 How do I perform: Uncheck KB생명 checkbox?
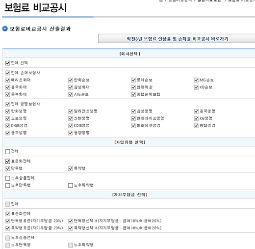[x=196, y=118]
